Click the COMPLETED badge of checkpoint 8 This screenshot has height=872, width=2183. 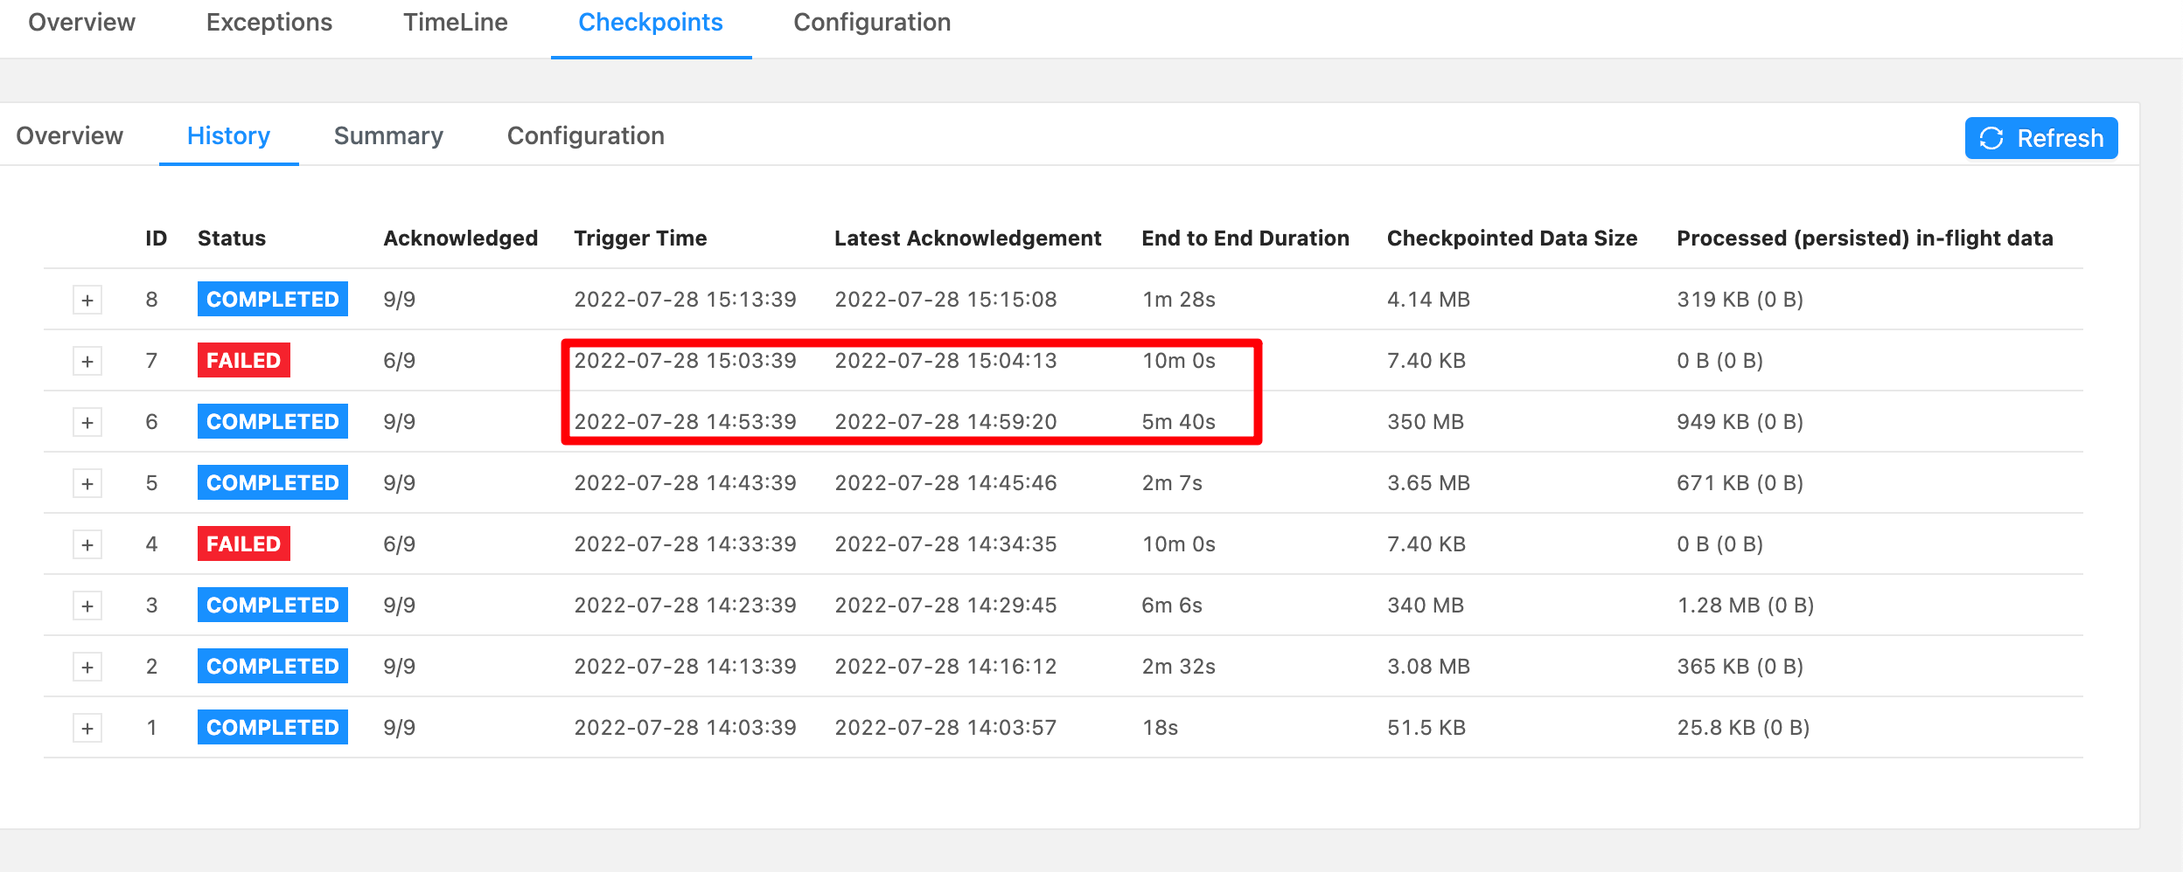tap(273, 299)
